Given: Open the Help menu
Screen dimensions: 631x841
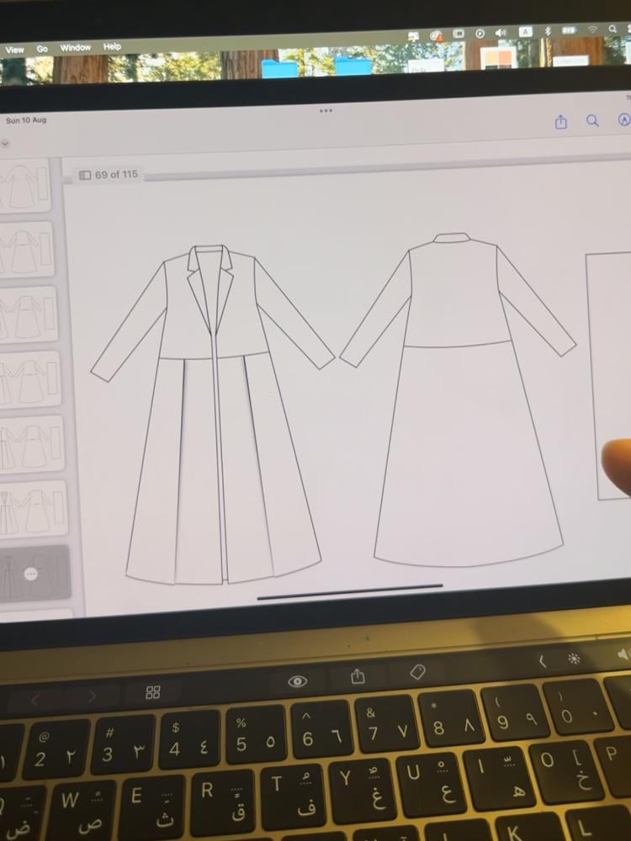Looking at the screenshot, I should tap(112, 47).
